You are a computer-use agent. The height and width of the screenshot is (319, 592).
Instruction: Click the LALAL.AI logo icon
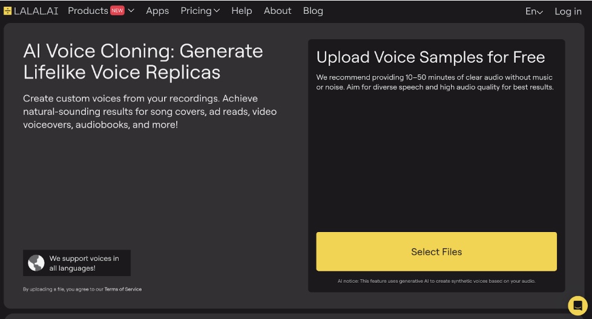point(7,11)
